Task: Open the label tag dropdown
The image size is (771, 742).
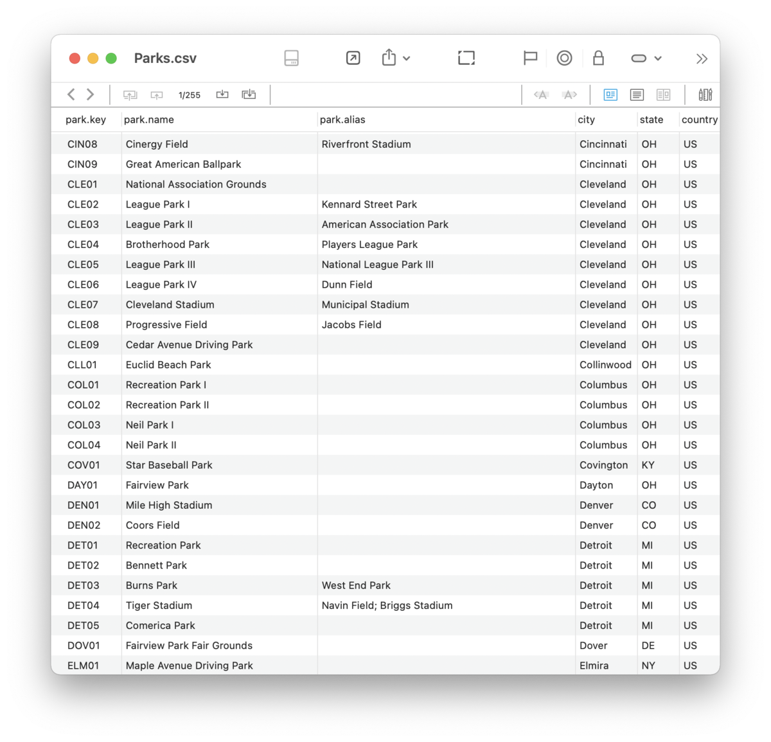Action: pos(646,58)
